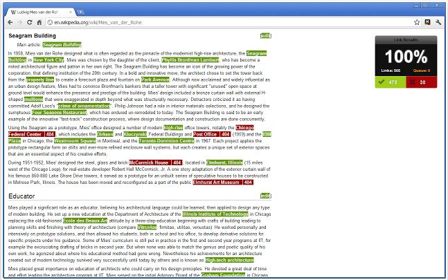Click the broken Post Office 404 link

[212, 134]
